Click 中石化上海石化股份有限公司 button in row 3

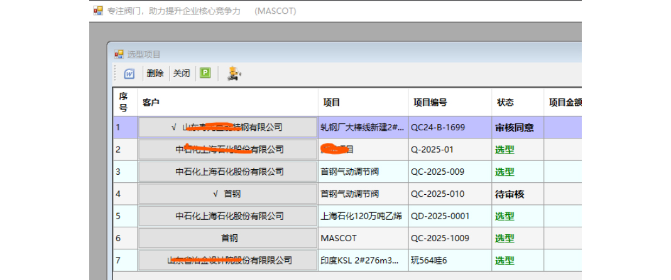(227, 172)
